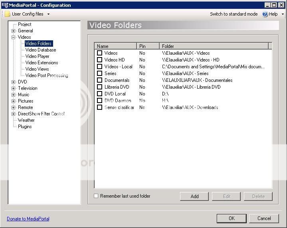Enable Remember last used folder

tap(96, 196)
